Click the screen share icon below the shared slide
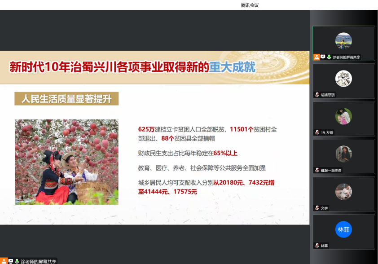 click(x=11, y=261)
